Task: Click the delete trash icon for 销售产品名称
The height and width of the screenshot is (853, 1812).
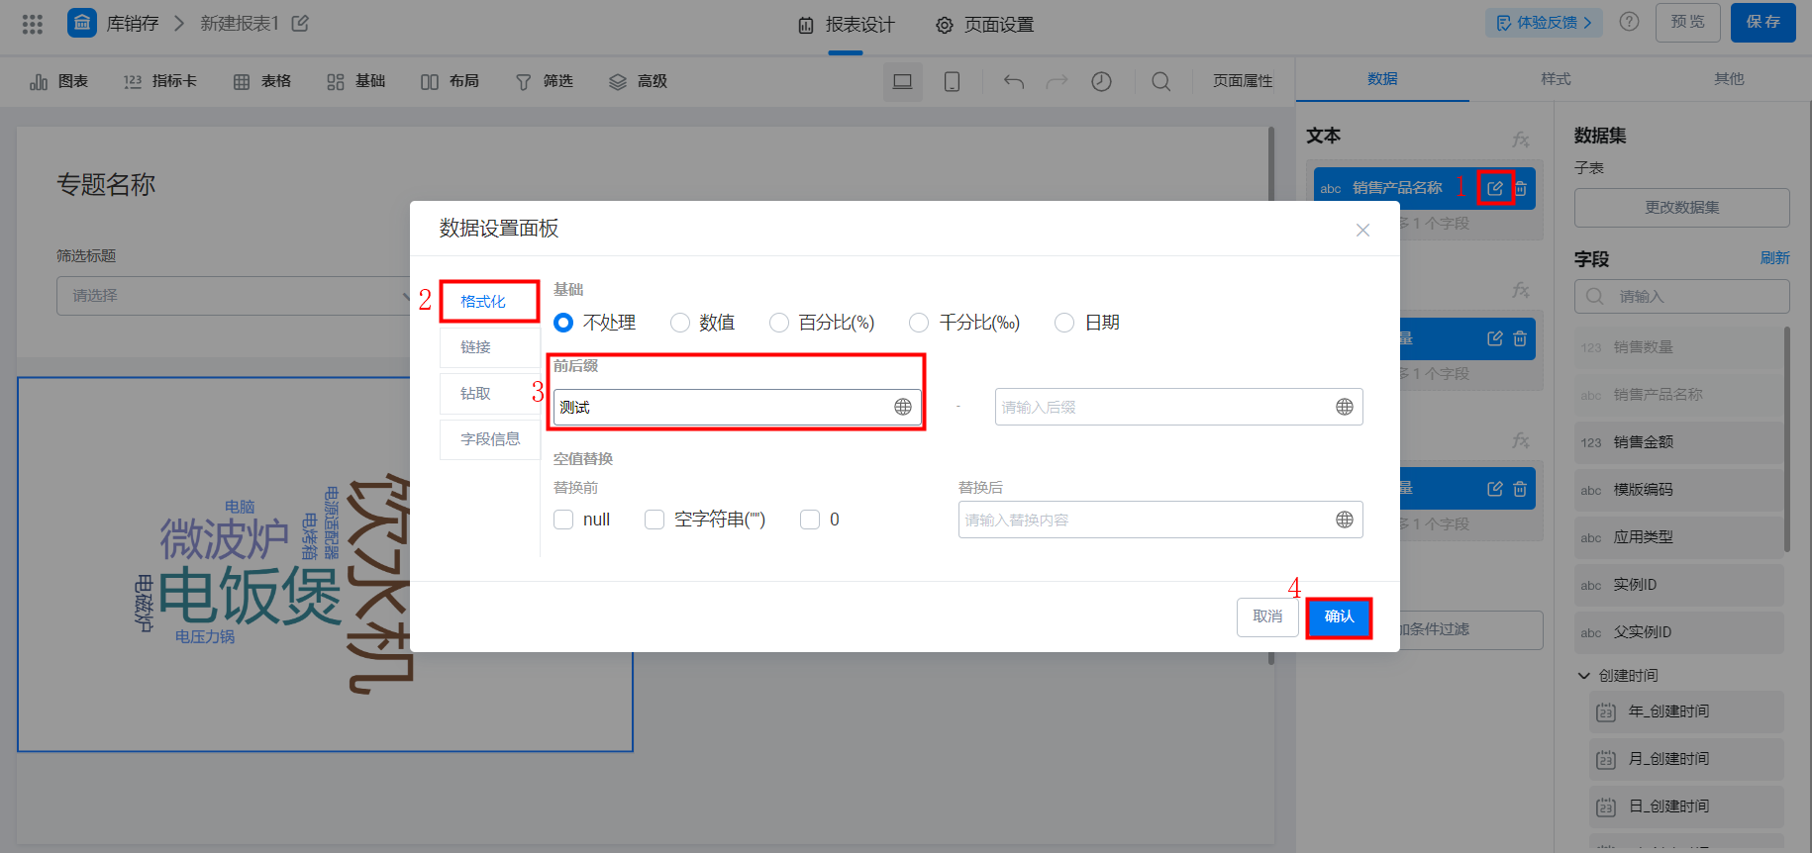Action: pyautogui.click(x=1521, y=188)
